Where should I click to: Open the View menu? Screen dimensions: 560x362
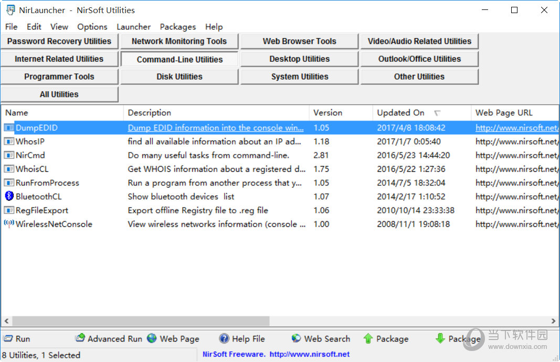click(x=59, y=27)
